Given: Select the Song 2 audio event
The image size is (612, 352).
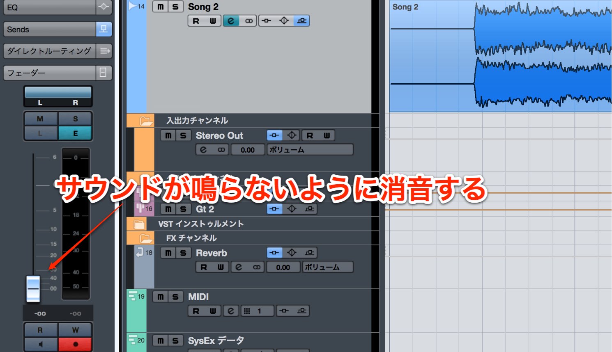Looking at the screenshot, I should click(x=501, y=56).
